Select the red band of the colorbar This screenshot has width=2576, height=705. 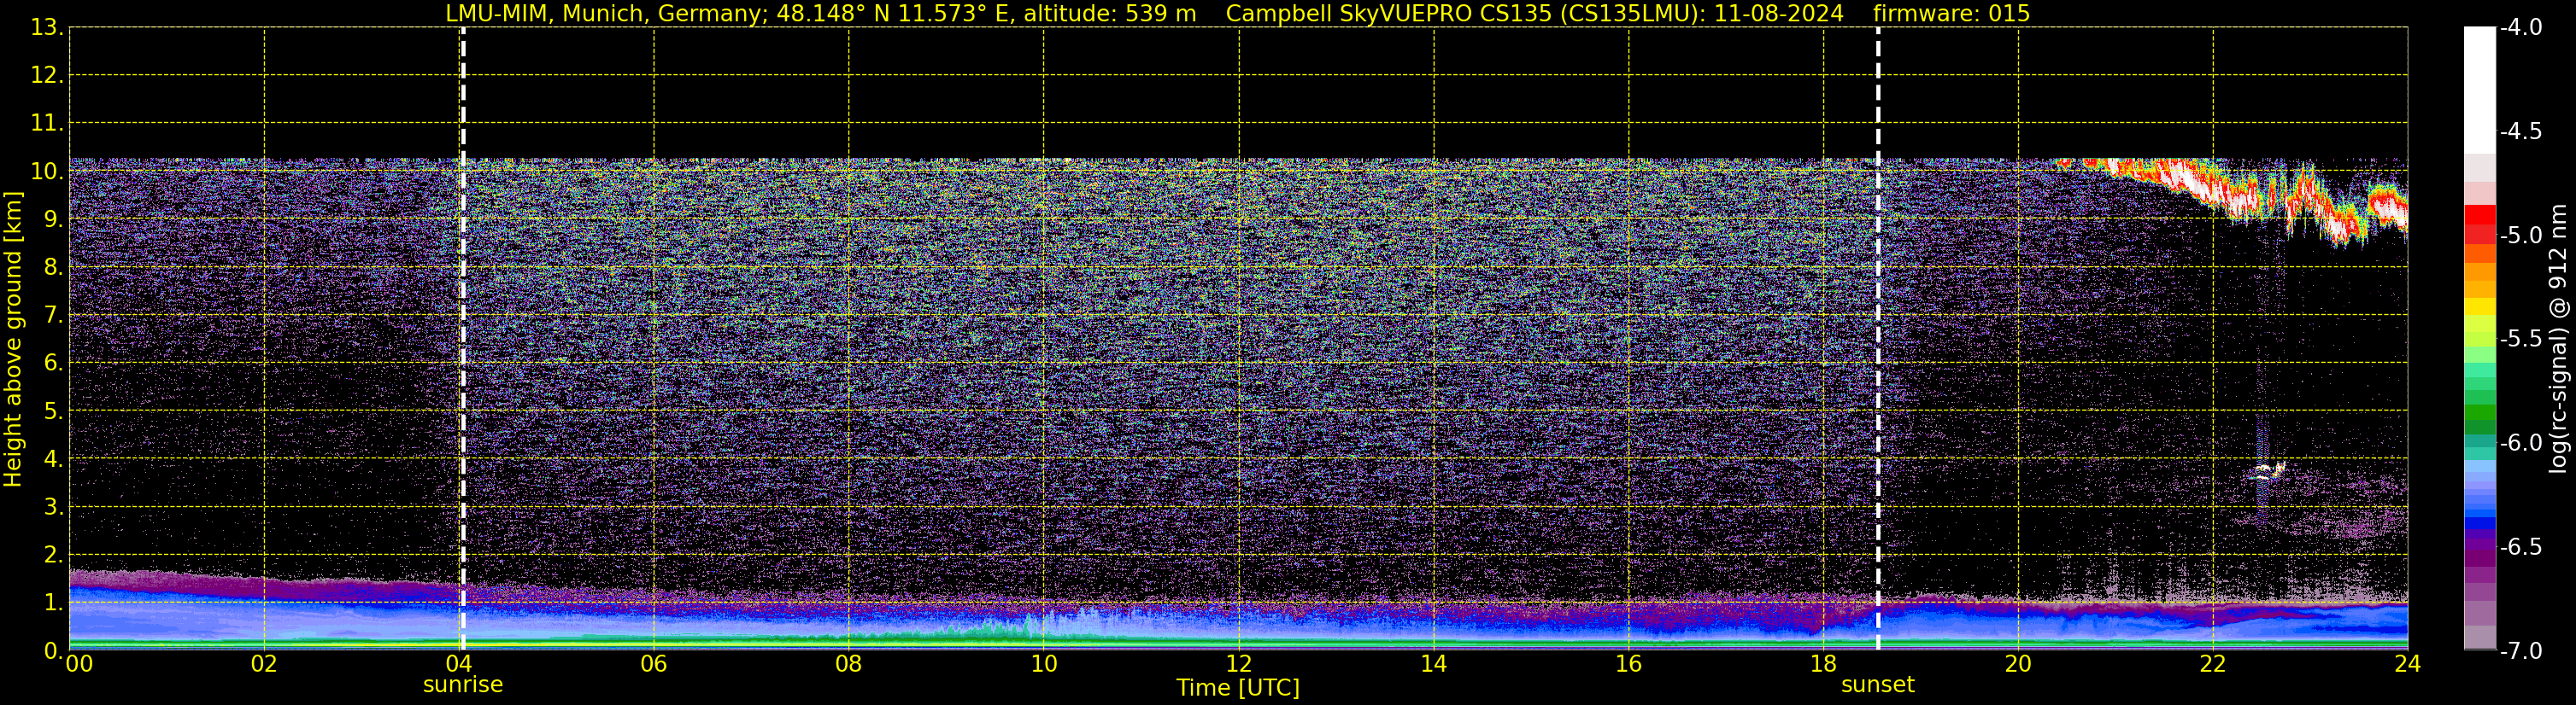[x=2480, y=224]
